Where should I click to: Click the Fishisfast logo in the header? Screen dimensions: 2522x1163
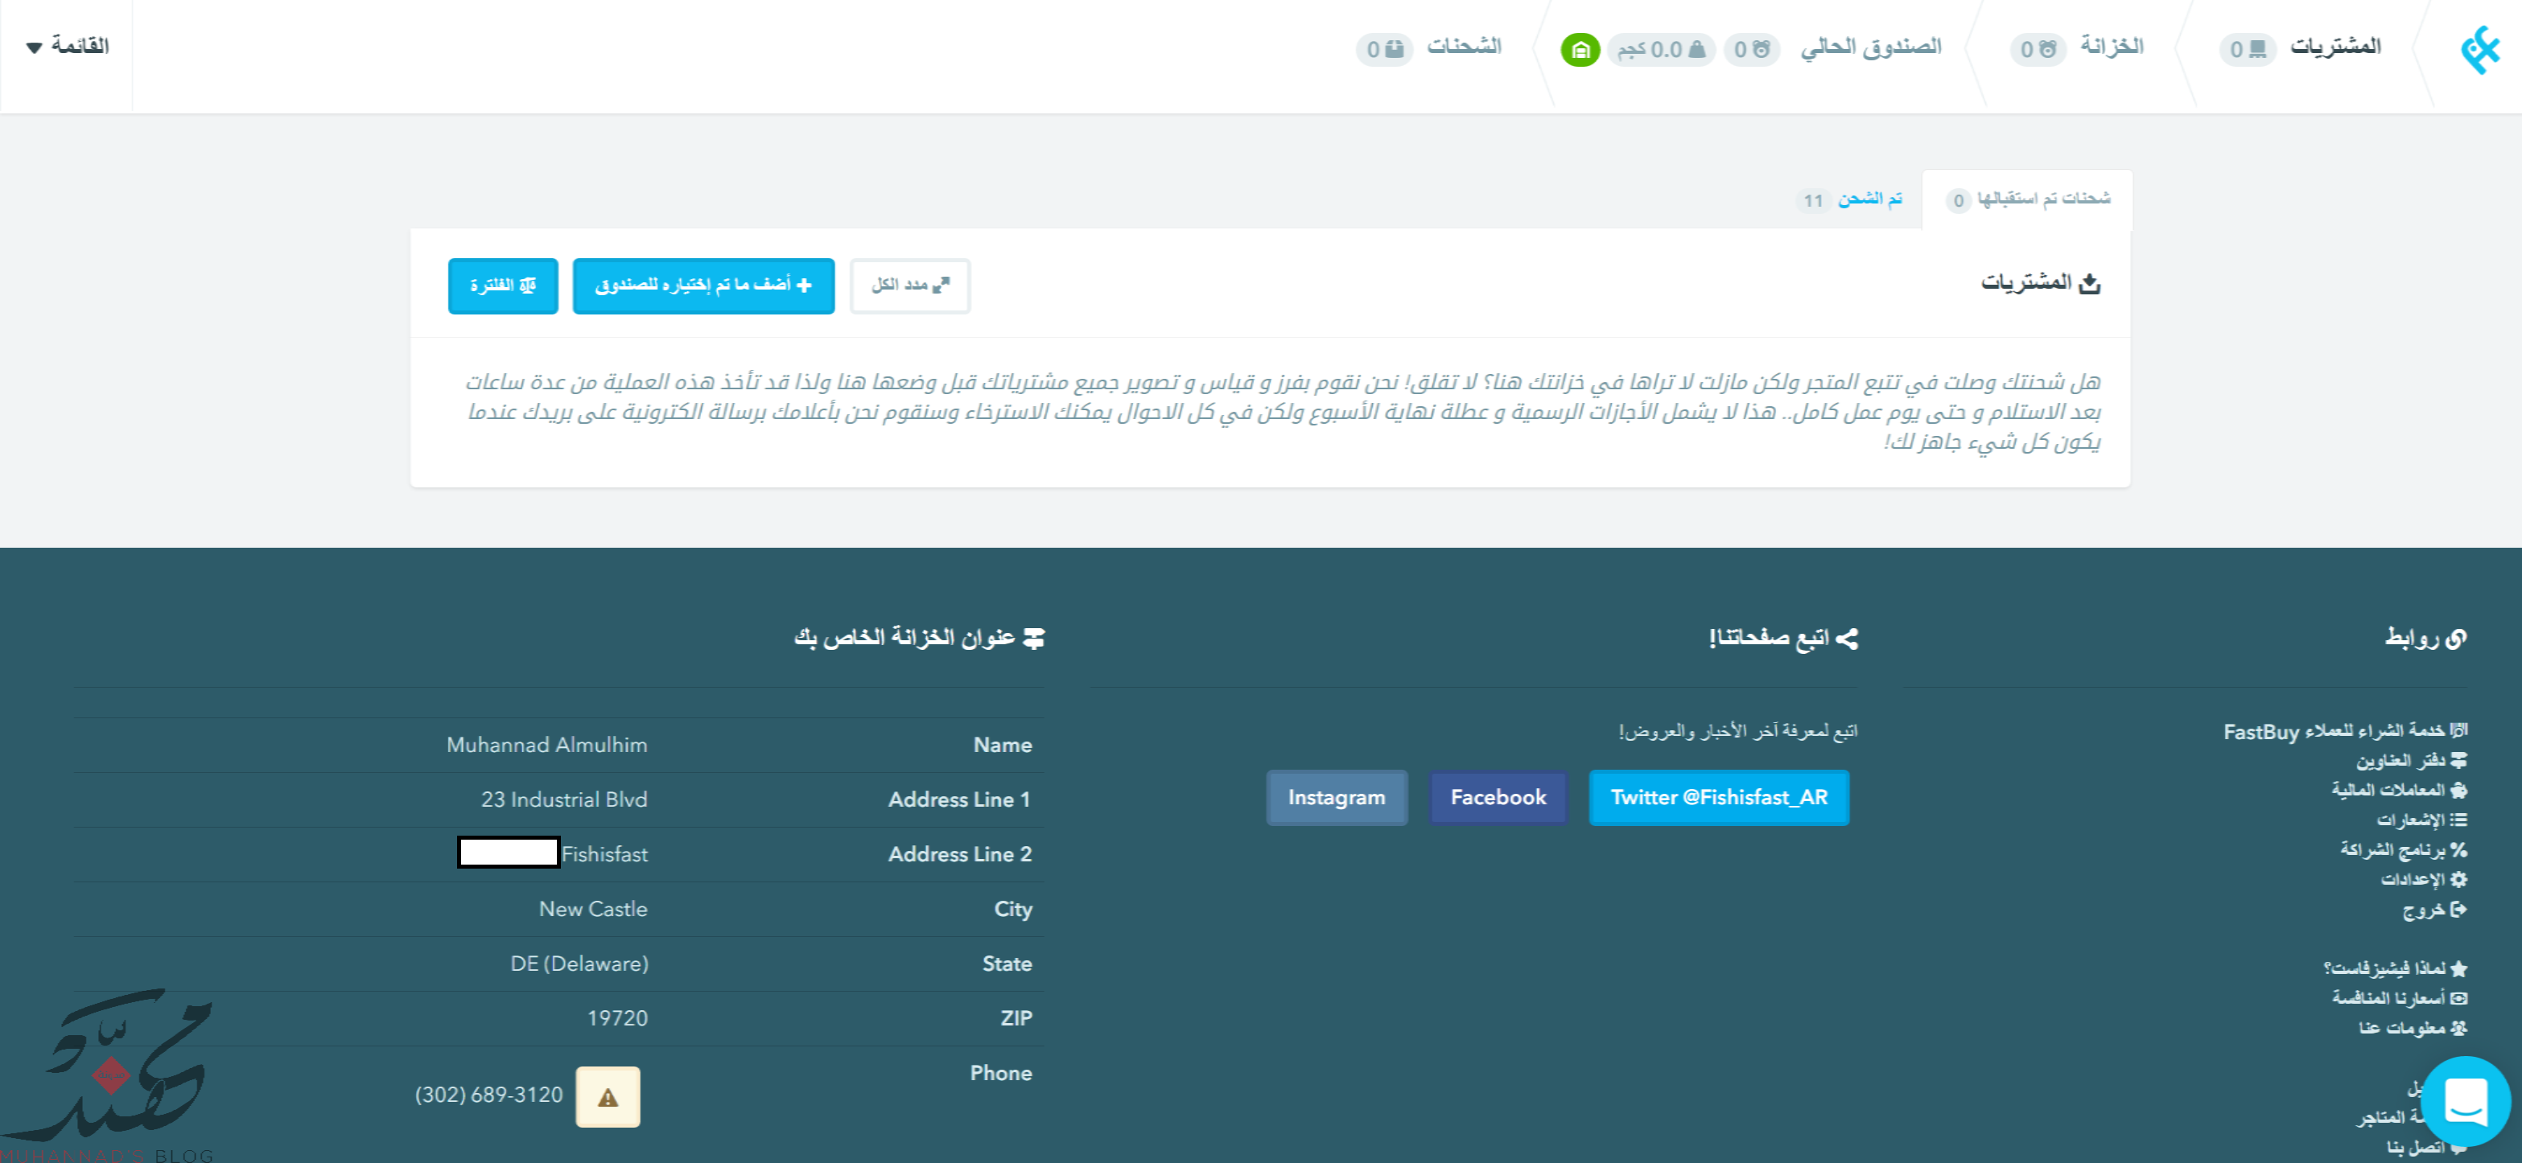2481,49
